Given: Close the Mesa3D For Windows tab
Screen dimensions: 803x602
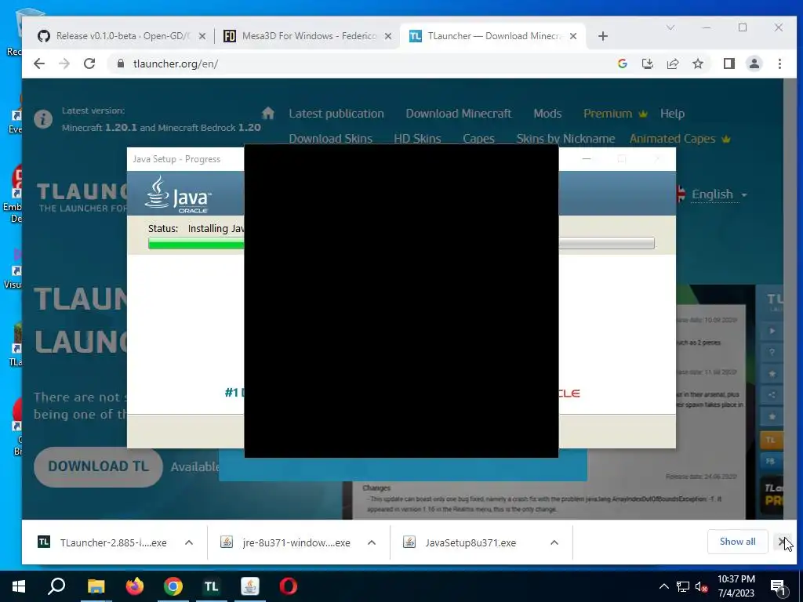Looking at the screenshot, I should (x=388, y=36).
